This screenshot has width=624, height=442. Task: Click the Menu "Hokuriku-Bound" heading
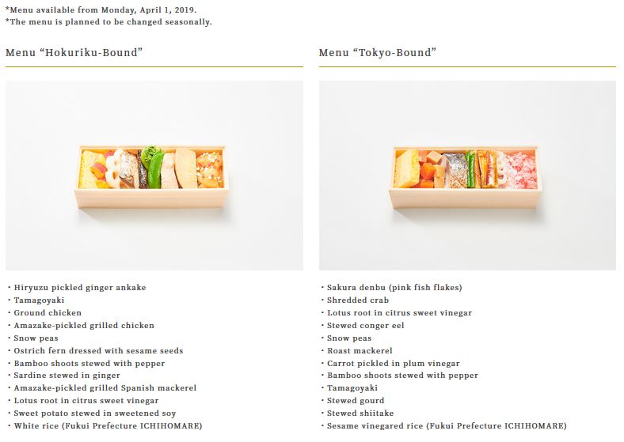[74, 53]
